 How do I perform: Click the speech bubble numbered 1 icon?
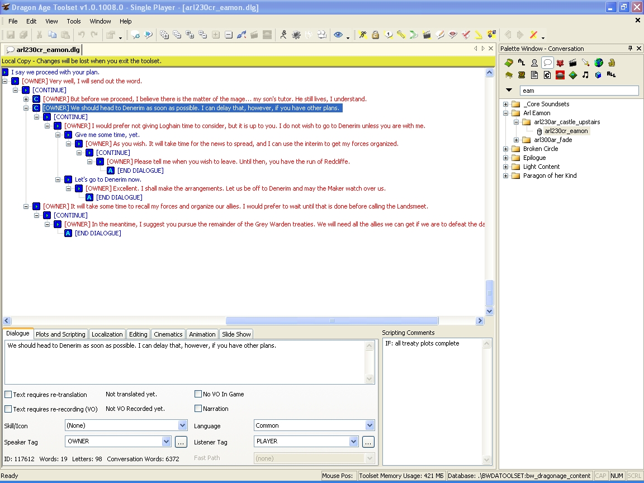coord(388,35)
